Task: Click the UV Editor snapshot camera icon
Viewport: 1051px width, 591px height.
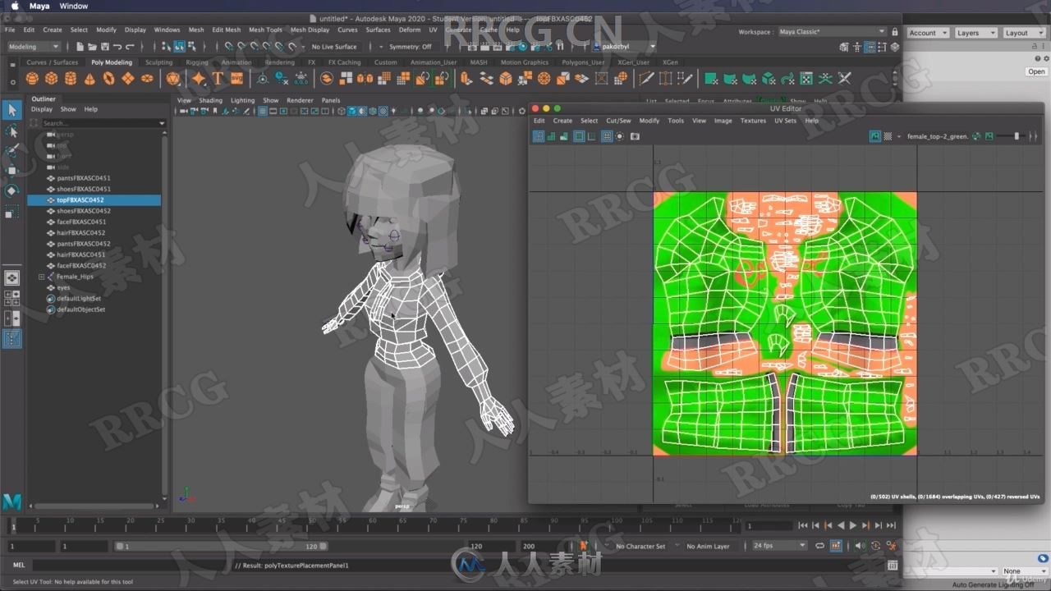Action: click(x=635, y=136)
